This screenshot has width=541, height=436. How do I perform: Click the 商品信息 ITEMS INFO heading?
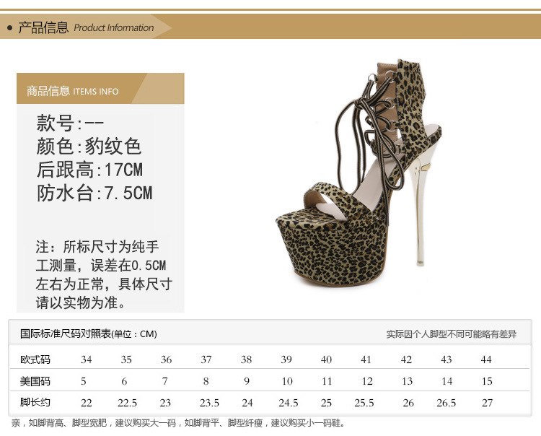pos(72,91)
